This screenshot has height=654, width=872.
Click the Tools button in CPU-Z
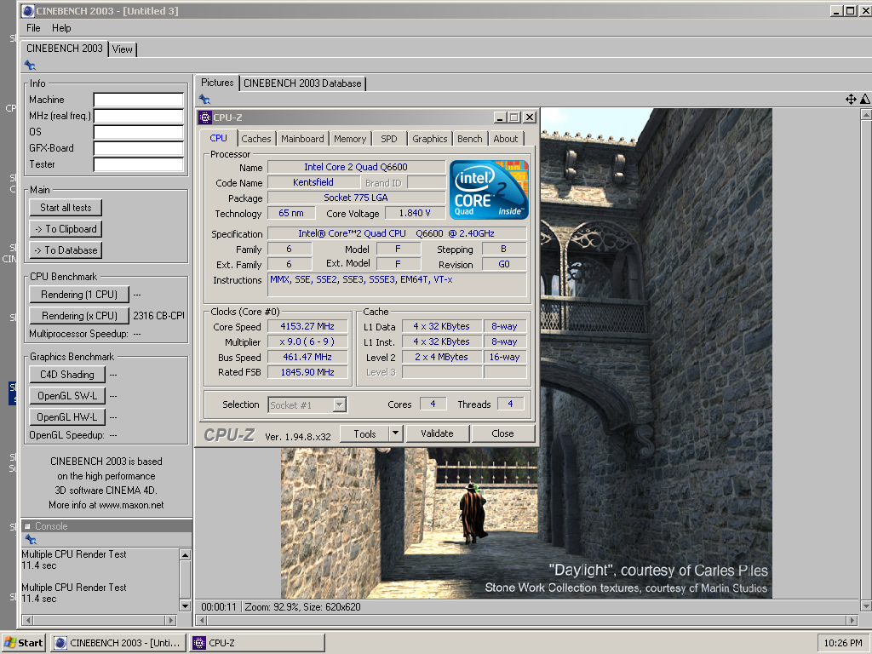click(x=364, y=433)
